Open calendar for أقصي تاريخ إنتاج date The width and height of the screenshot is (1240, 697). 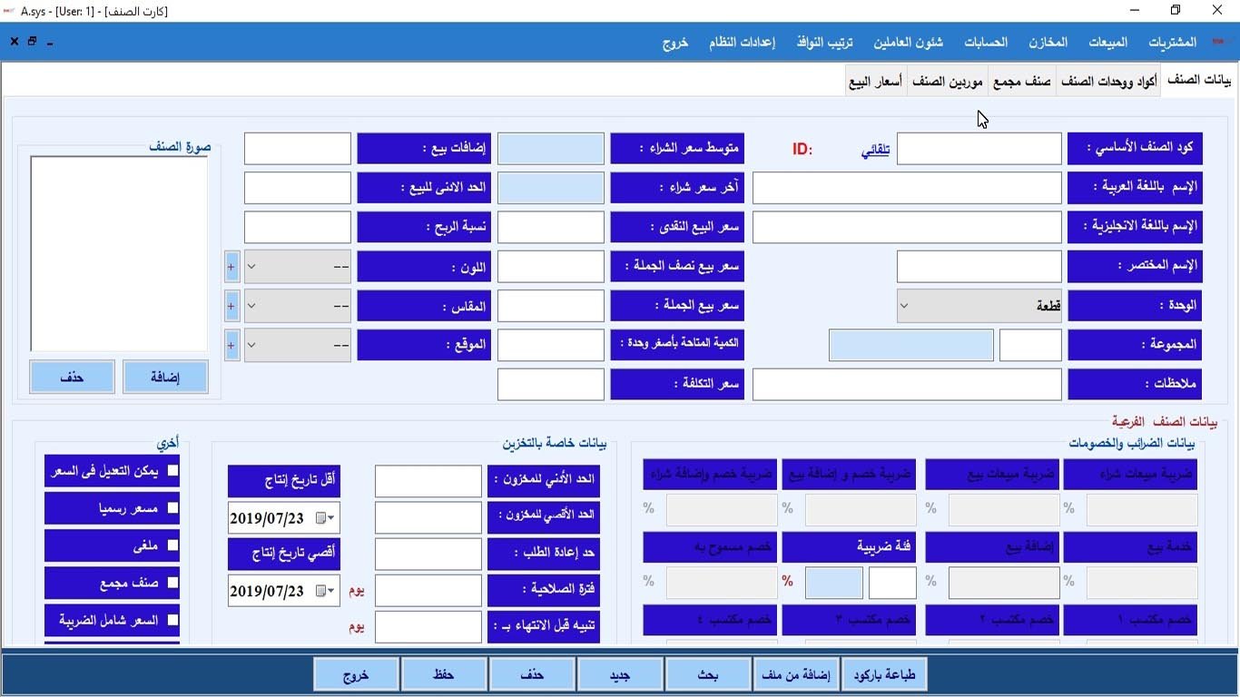tap(324, 592)
